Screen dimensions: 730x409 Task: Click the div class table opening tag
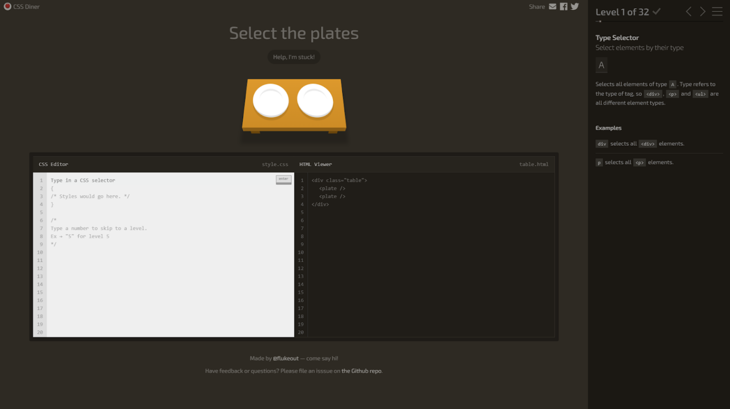(x=339, y=181)
